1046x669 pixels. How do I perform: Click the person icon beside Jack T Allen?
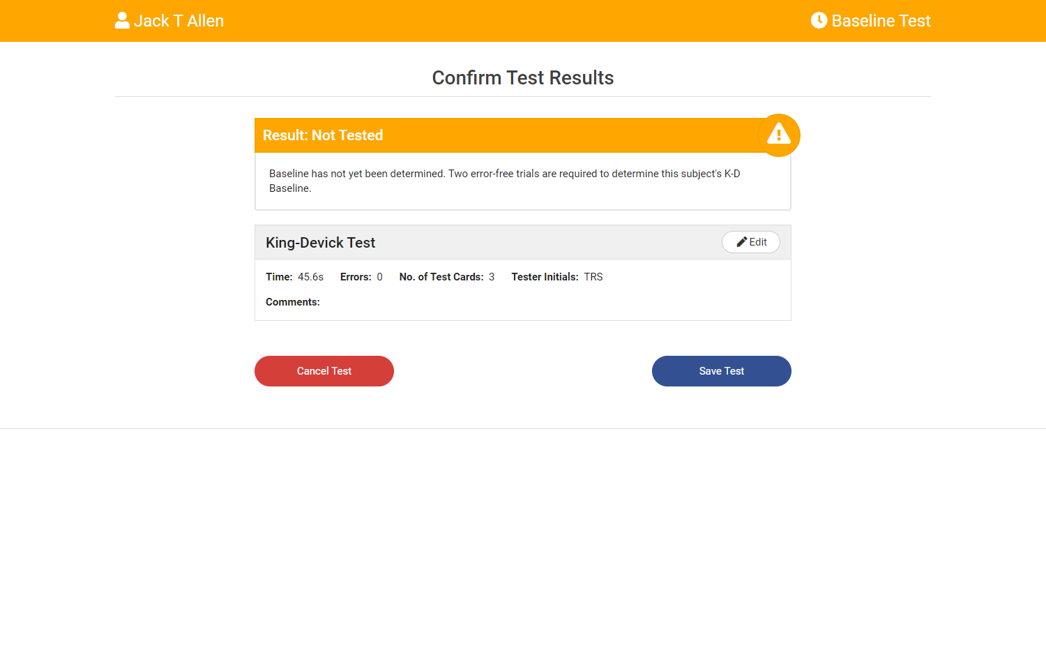click(x=122, y=20)
